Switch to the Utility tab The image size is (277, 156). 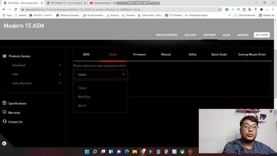192,55
